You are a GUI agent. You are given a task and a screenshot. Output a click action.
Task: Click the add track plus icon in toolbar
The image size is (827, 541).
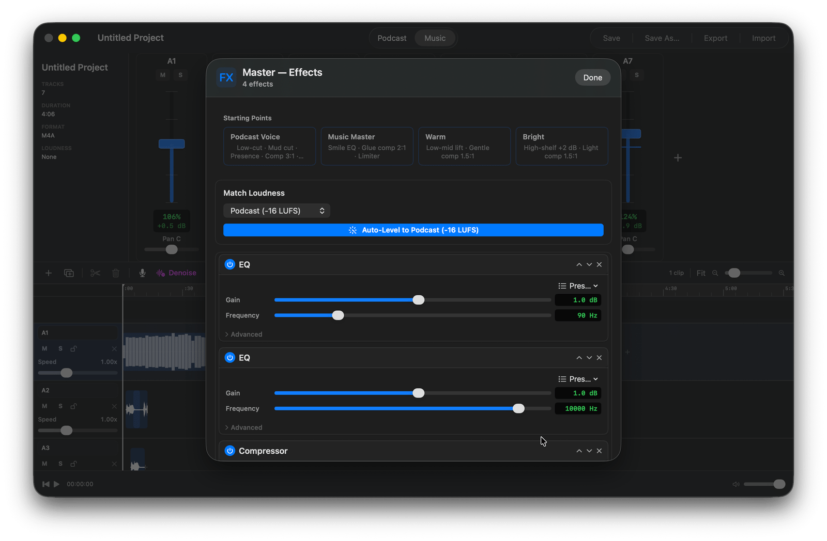tap(49, 273)
